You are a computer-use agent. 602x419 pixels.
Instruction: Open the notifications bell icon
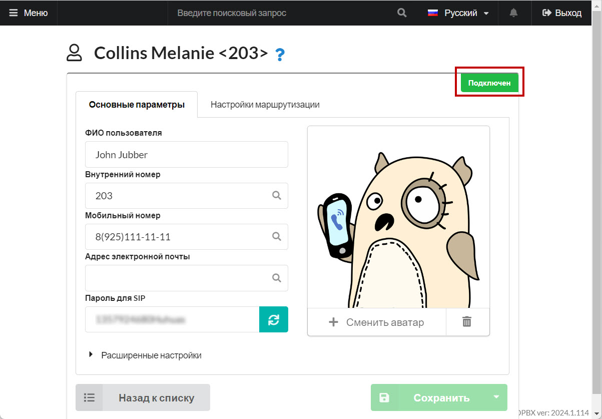click(x=513, y=13)
